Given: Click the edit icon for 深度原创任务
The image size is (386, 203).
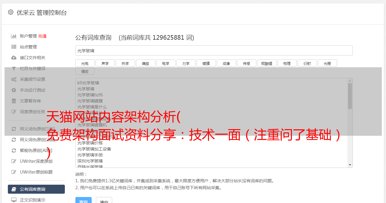Looking at the screenshot, I should tap(14, 112).
